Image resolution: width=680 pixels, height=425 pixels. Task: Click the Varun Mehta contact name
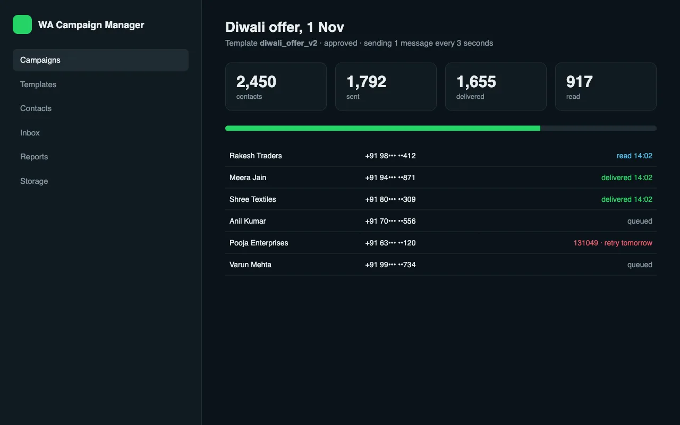coord(250,265)
